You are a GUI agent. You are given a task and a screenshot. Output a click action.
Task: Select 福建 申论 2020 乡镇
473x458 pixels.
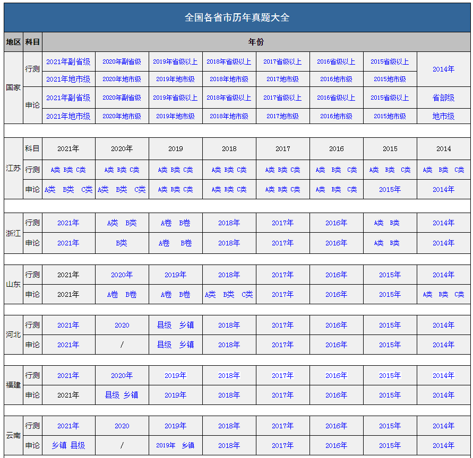(131, 395)
